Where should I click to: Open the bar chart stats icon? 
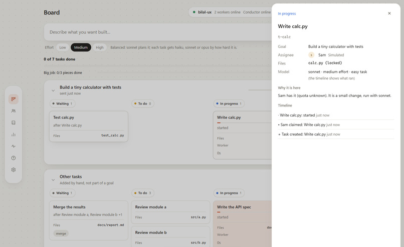coord(14,134)
